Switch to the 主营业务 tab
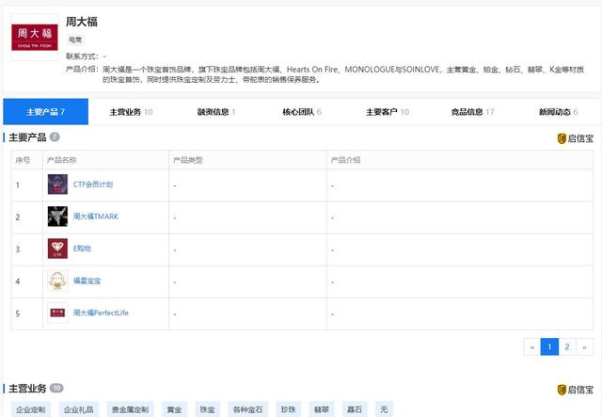 [x=131, y=112]
